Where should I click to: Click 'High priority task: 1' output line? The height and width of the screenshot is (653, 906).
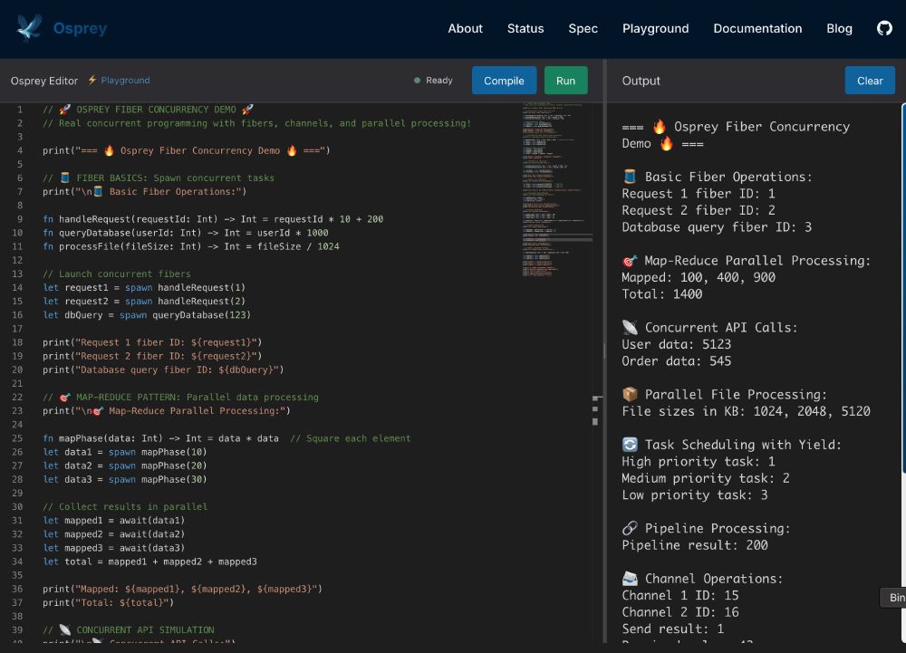(x=699, y=461)
